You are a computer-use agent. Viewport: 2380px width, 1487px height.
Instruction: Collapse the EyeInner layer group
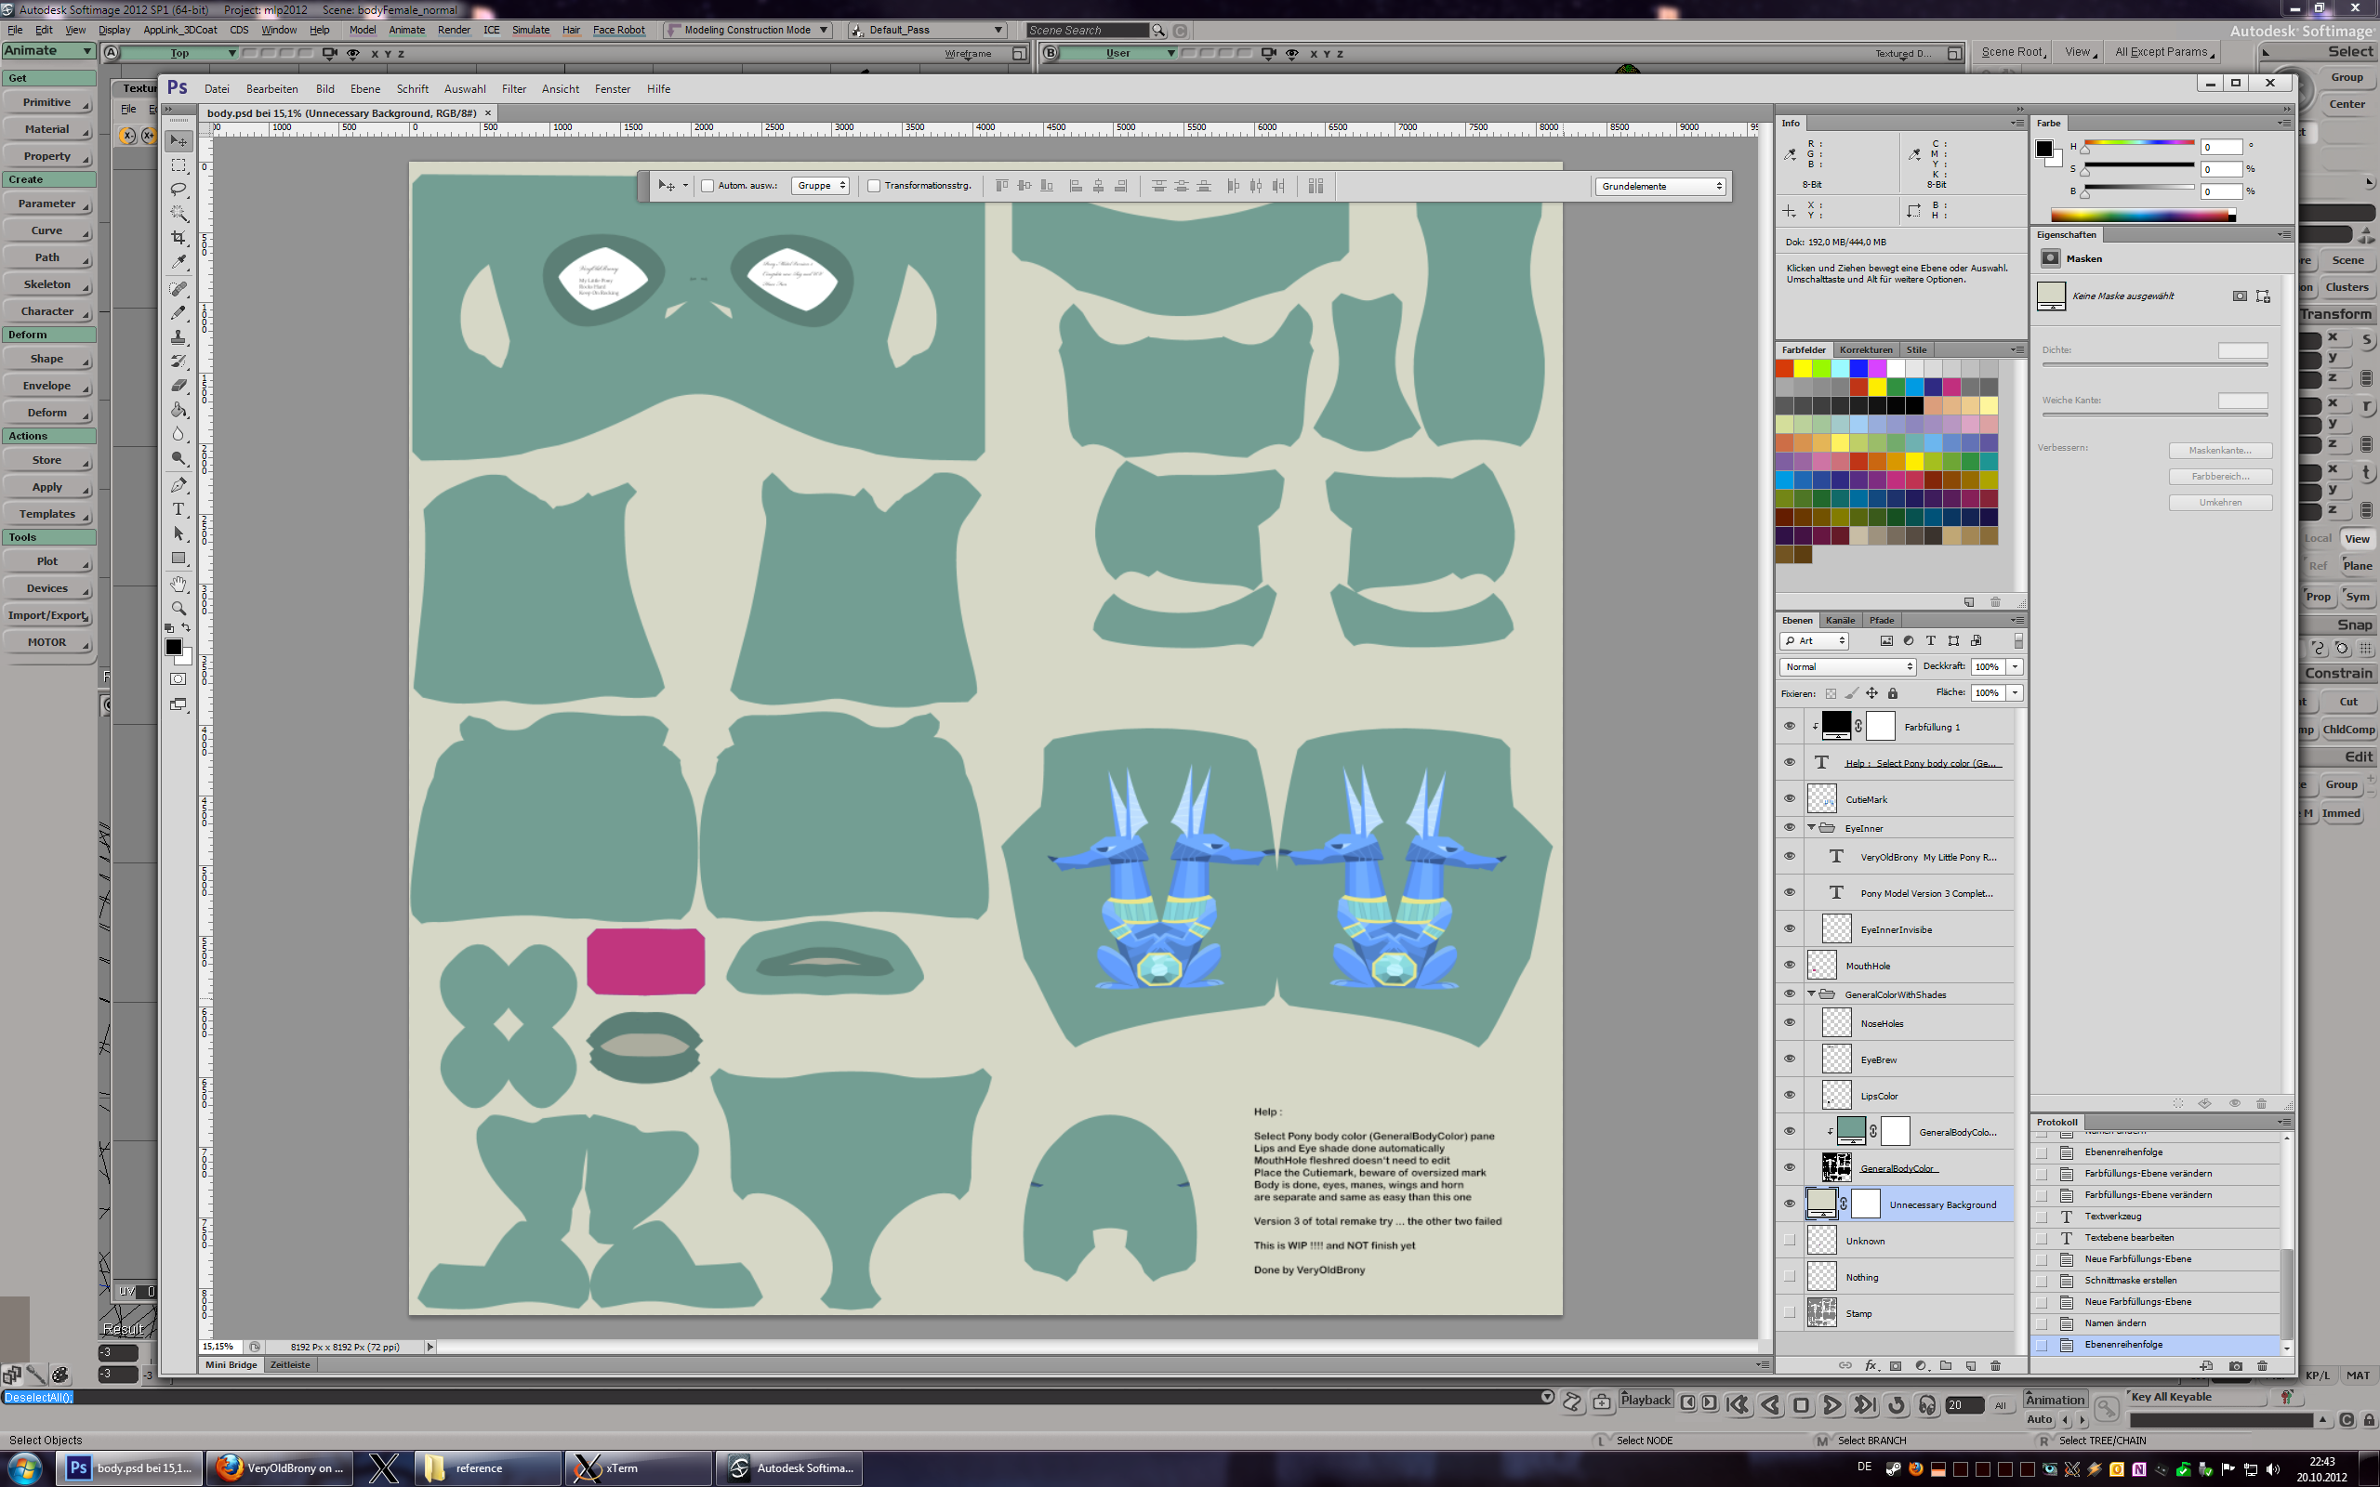point(1812,828)
